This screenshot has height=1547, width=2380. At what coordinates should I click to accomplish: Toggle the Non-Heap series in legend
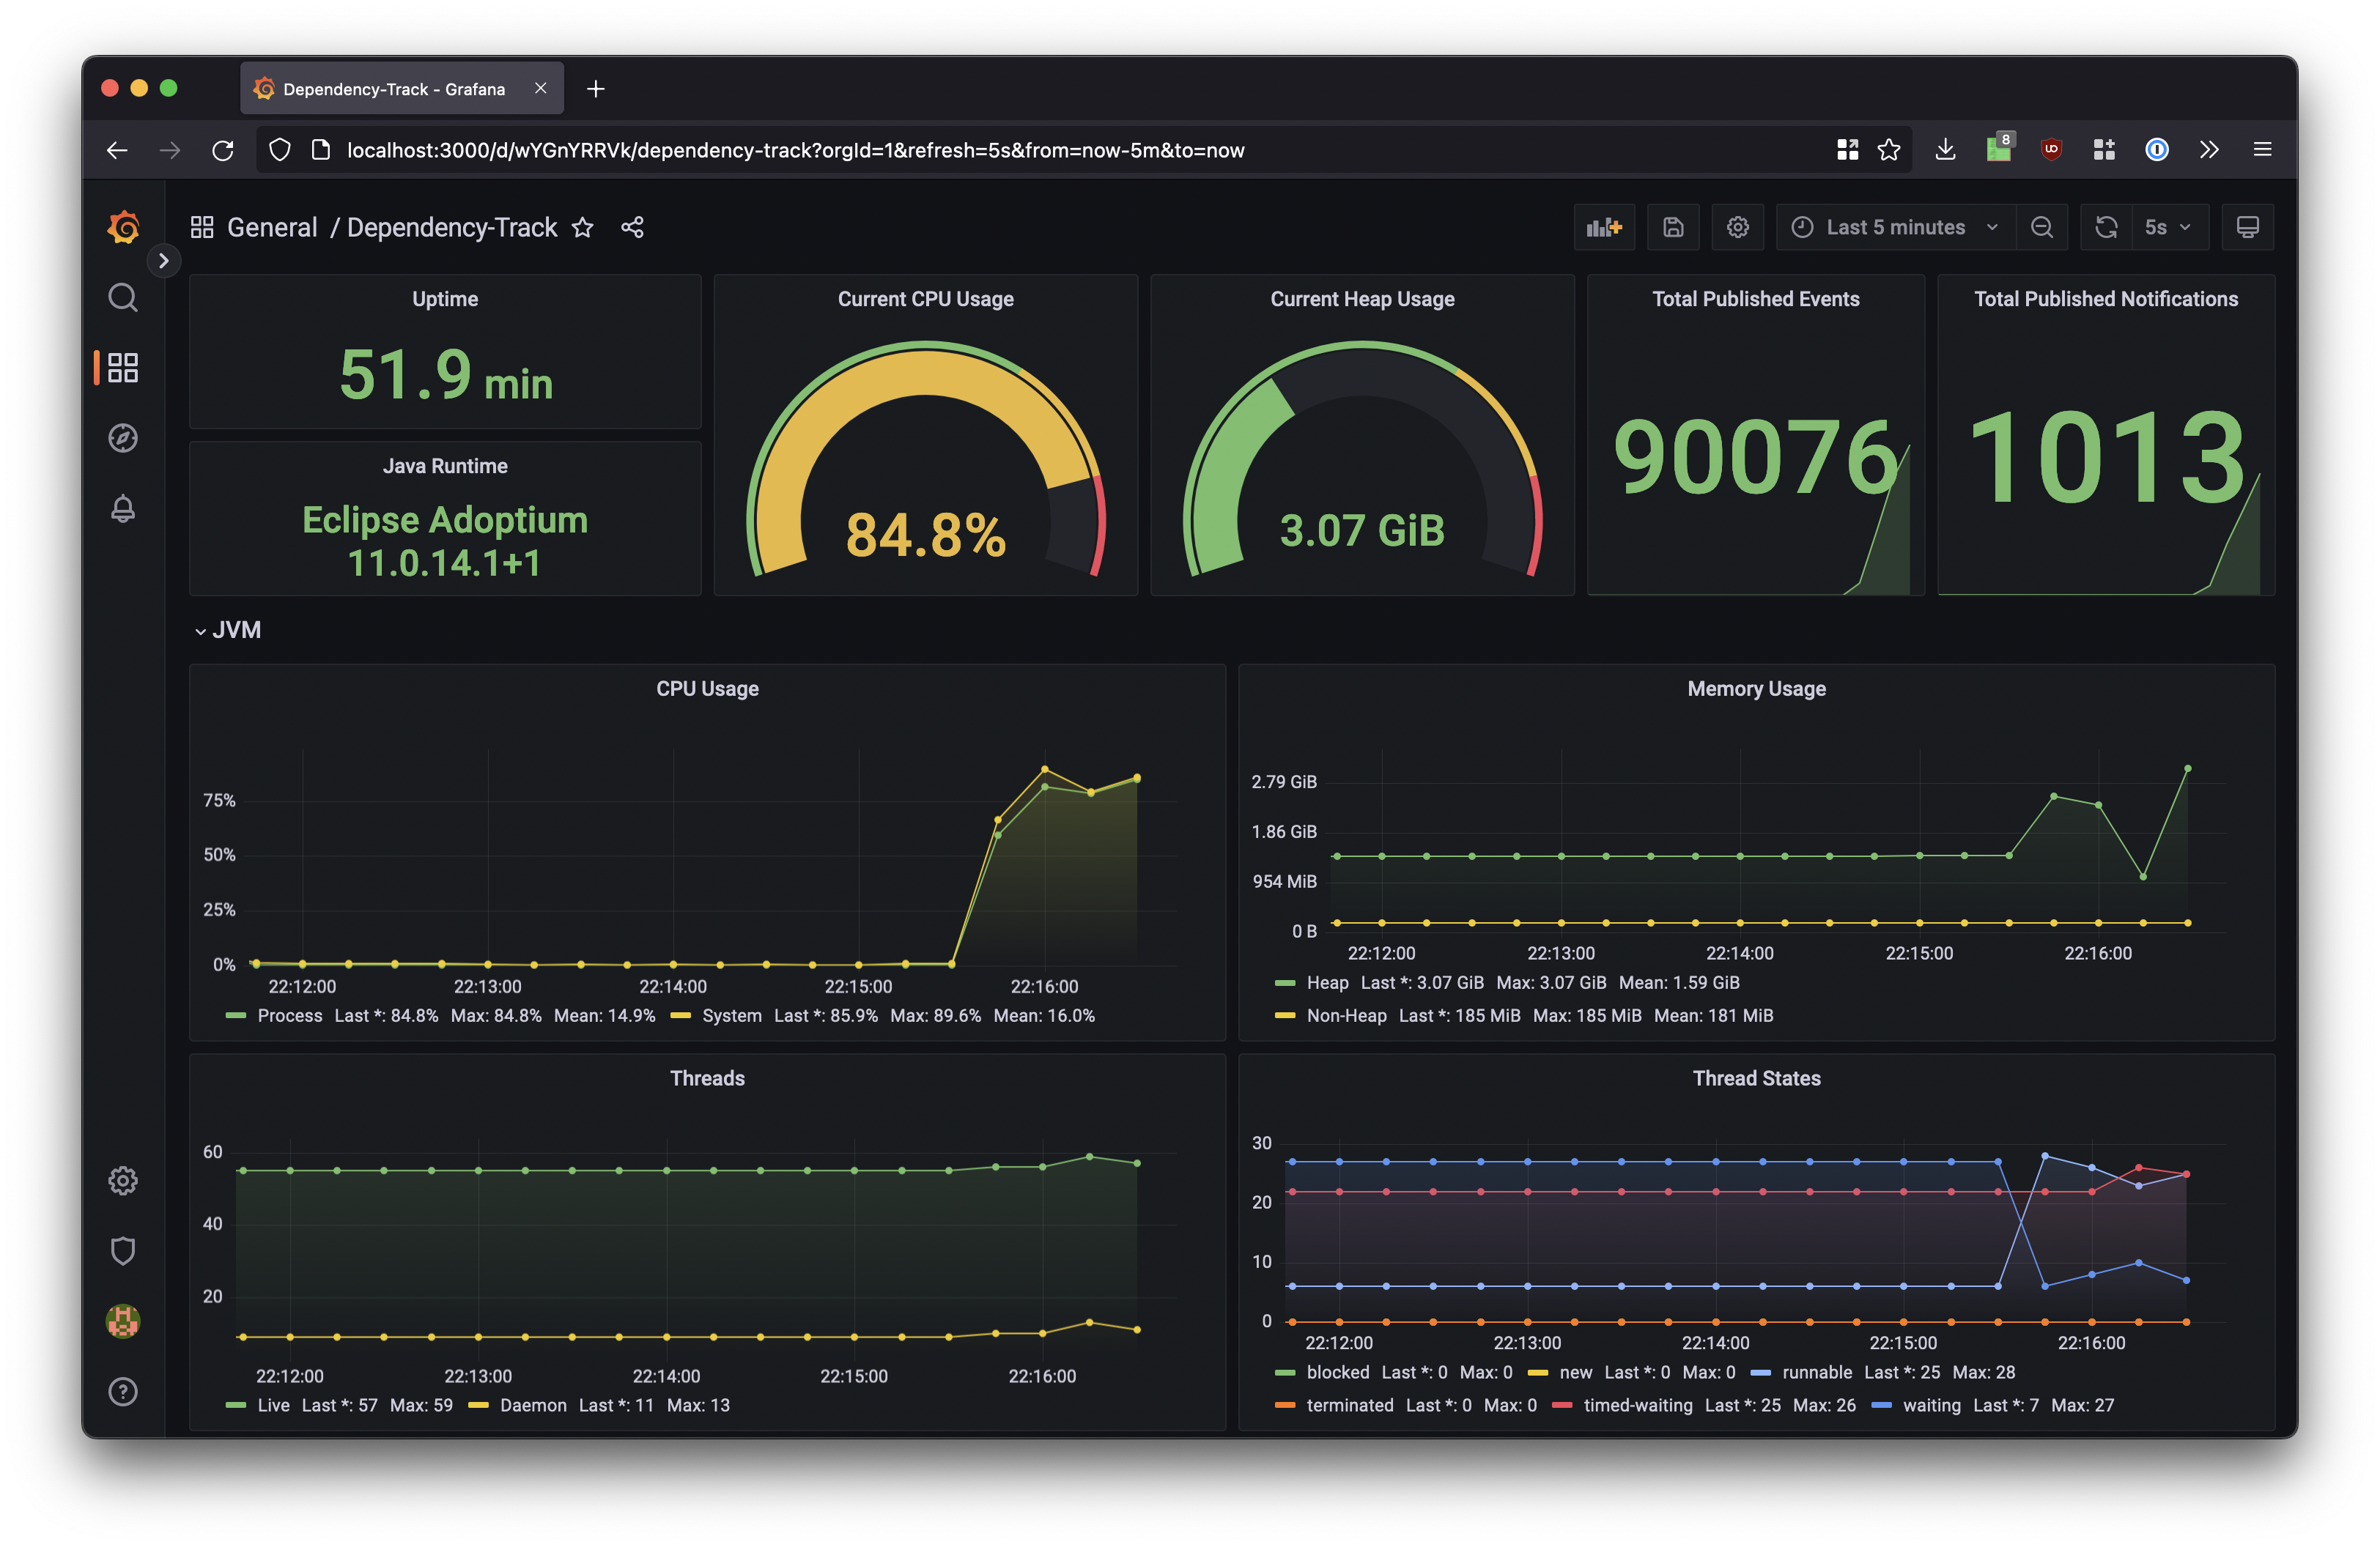pyautogui.click(x=1346, y=1015)
